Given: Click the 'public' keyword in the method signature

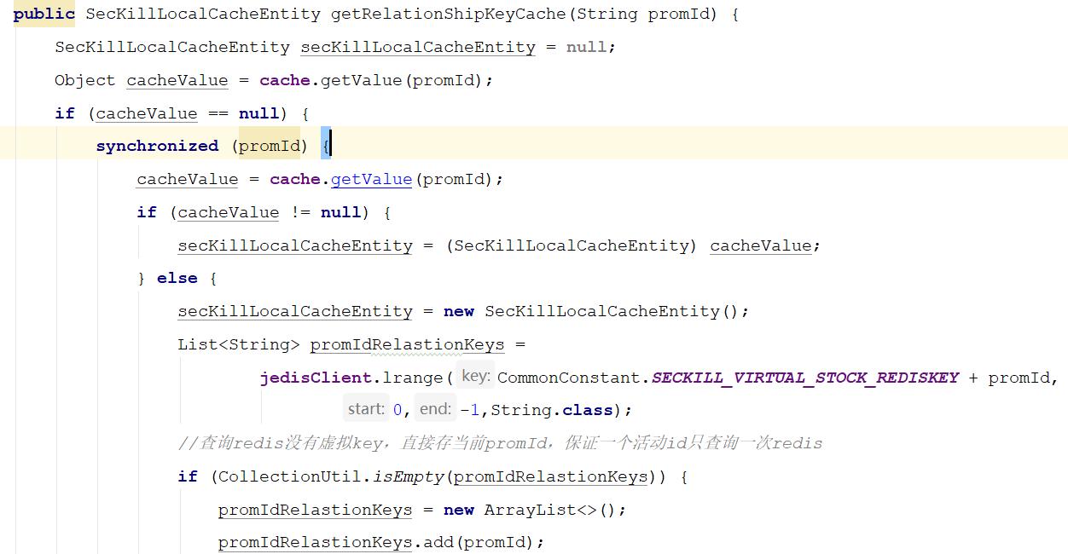Looking at the screenshot, I should pos(44,14).
